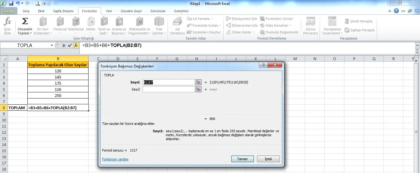The height and width of the screenshot is (173, 420).
Task: Open the Mantıksal functions icon
Action: point(76,22)
